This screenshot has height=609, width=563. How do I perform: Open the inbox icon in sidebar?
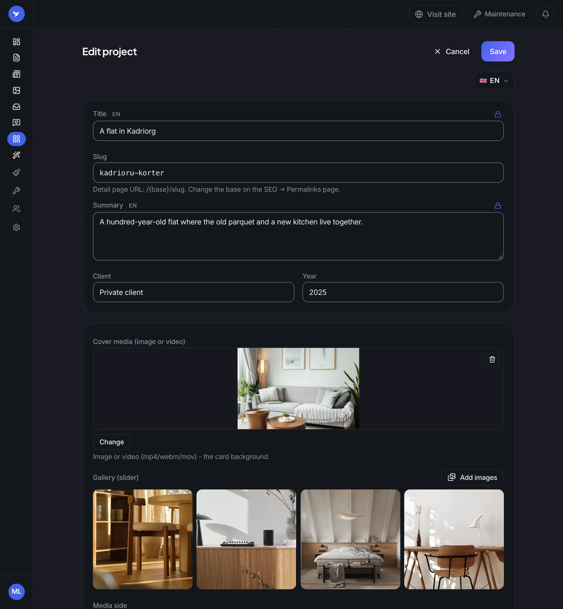pos(16,107)
